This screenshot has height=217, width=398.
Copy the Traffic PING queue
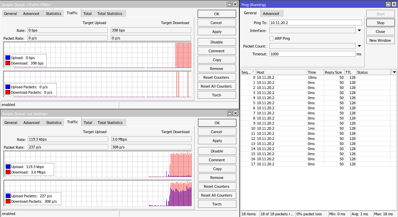[217, 60]
